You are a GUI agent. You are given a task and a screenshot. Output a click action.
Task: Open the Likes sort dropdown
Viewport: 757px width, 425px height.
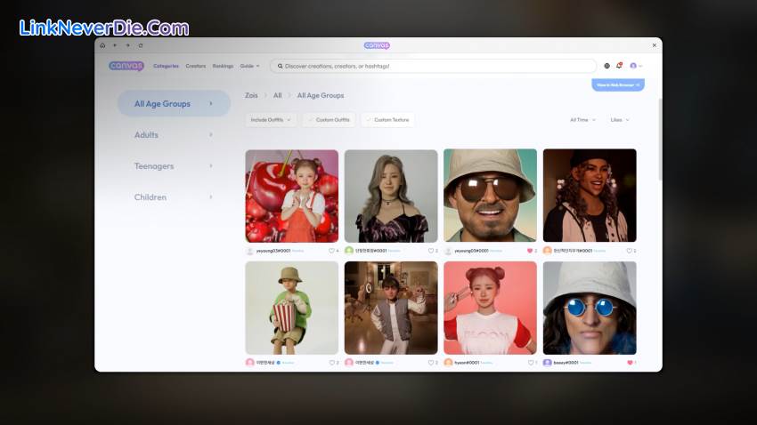pyautogui.click(x=619, y=119)
